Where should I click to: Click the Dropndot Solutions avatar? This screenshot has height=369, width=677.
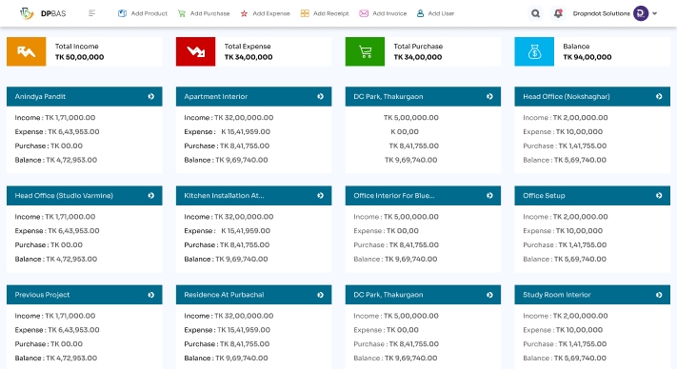[x=641, y=13]
